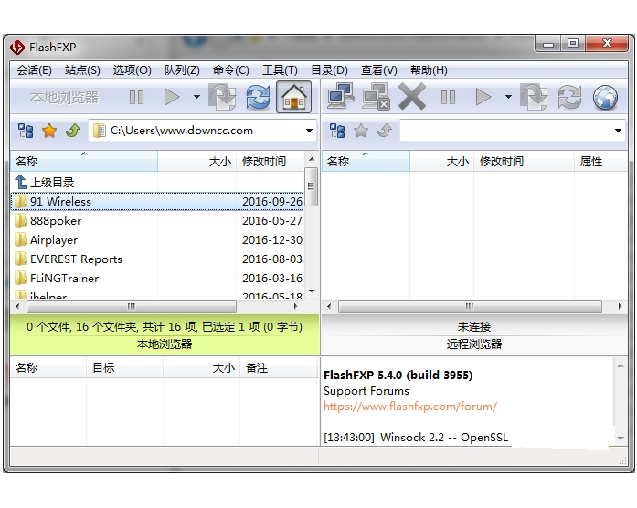Select the 上级目录 parent directory row
637x508 pixels.
coord(157,183)
